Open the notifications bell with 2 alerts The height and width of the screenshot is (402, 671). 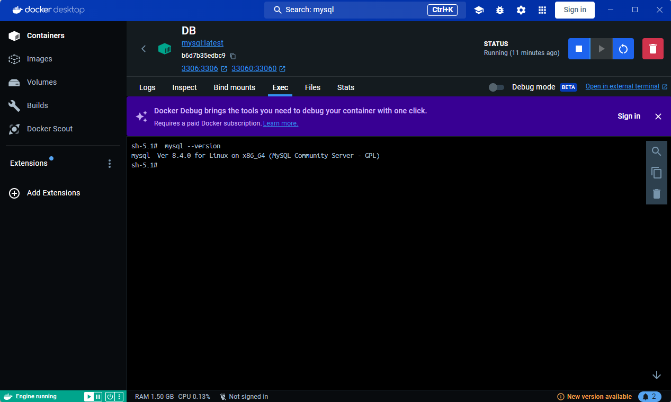point(650,397)
